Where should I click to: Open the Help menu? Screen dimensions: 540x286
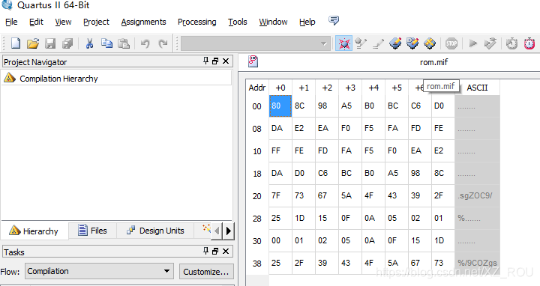pyautogui.click(x=307, y=22)
